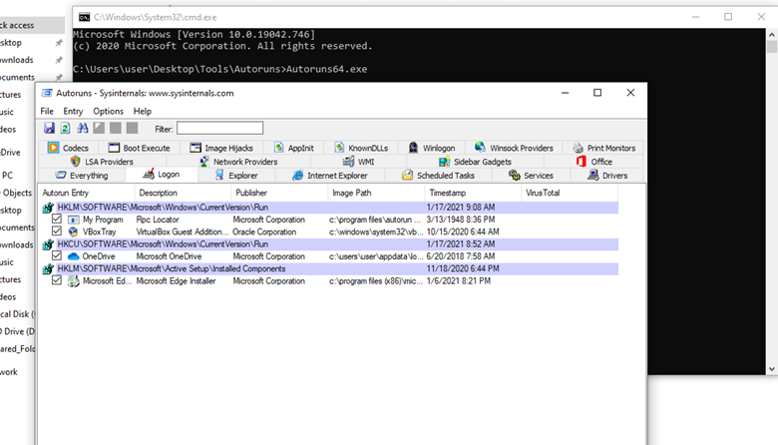Screen dimensions: 778x445
Task: Click the cmd.exe title bar icon
Action: pos(85,17)
